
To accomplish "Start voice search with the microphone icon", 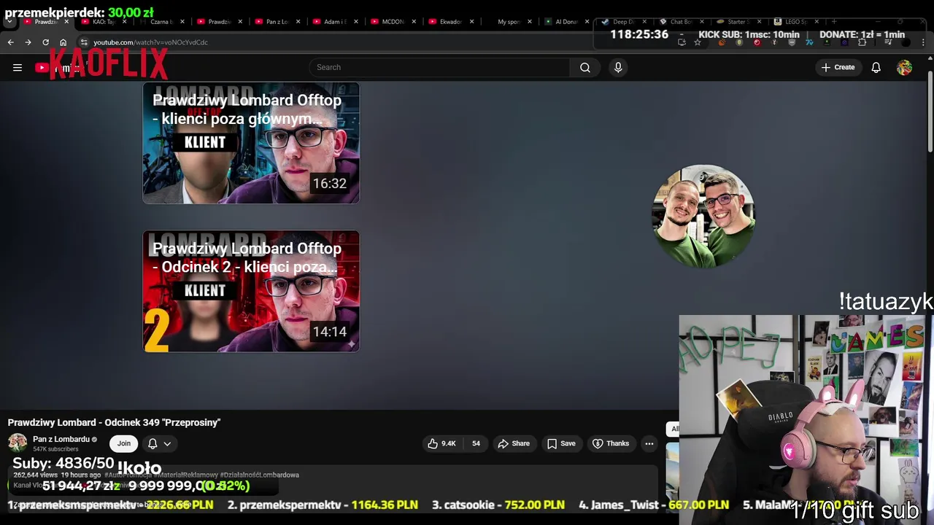I will (x=618, y=67).
